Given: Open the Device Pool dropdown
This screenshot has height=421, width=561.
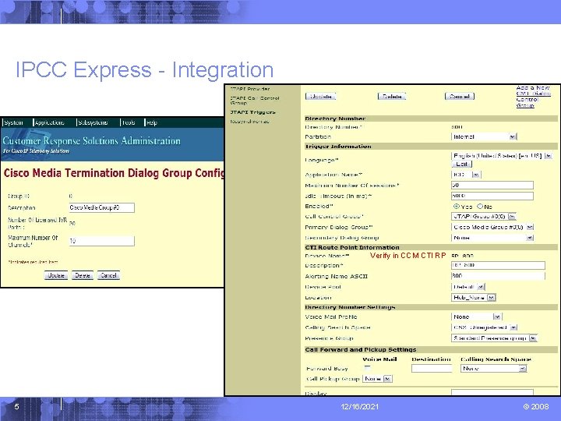Looking at the screenshot, I should tap(468, 287).
